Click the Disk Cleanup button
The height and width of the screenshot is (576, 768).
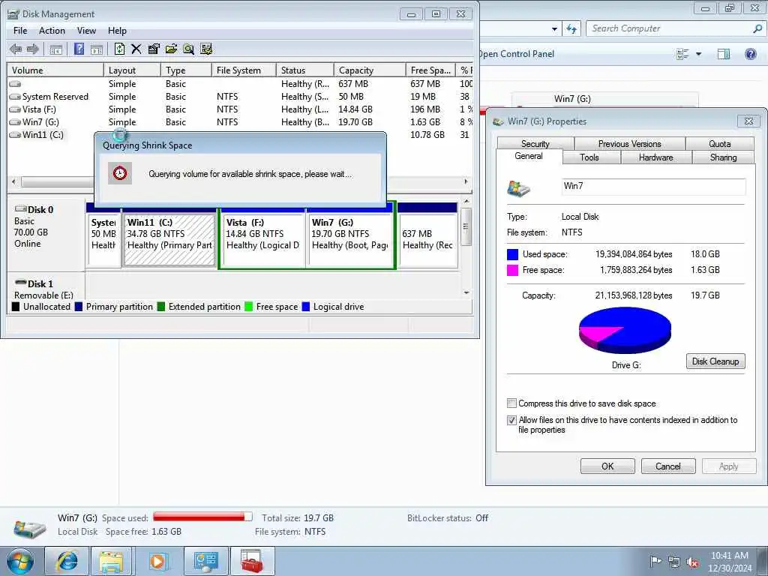[x=715, y=361]
